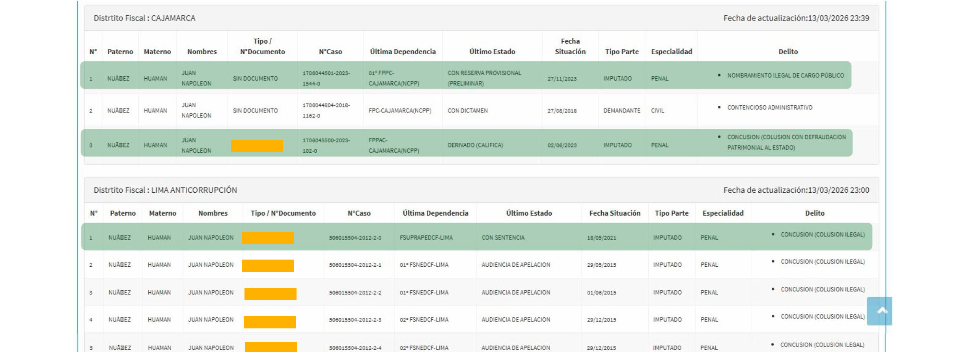Viewport: 972px width, 352px height.
Task: Click Delito column header in Cajamarca table
Action: pyautogui.click(x=787, y=52)
